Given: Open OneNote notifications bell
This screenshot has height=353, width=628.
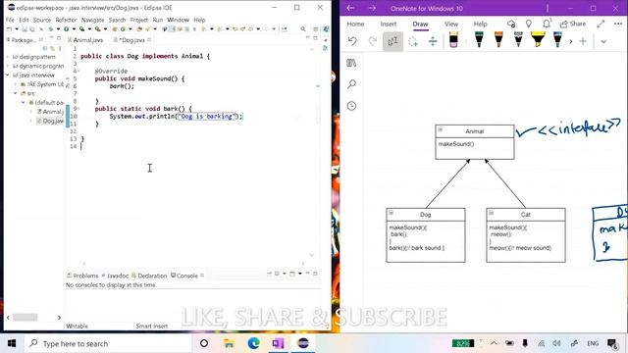Looking at the screenshot, I should 547,24.
